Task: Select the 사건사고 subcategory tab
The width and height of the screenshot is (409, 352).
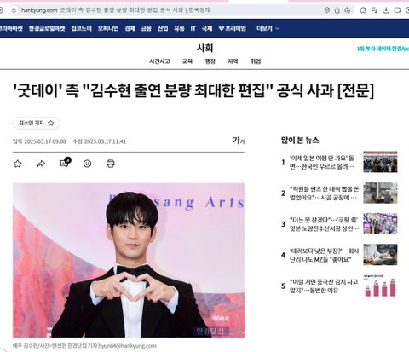Action: pos(159,61)
